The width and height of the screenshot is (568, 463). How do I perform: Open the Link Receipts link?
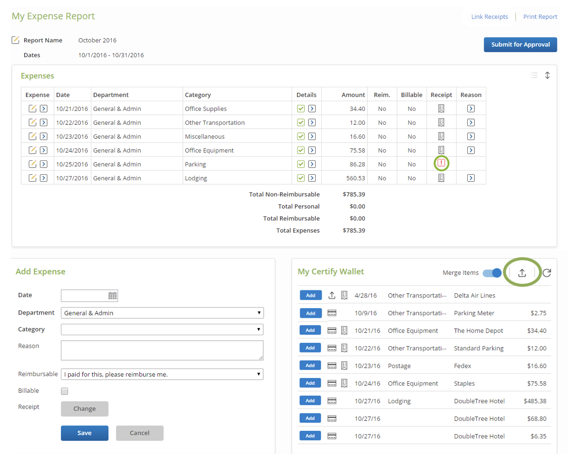[489, 17]
